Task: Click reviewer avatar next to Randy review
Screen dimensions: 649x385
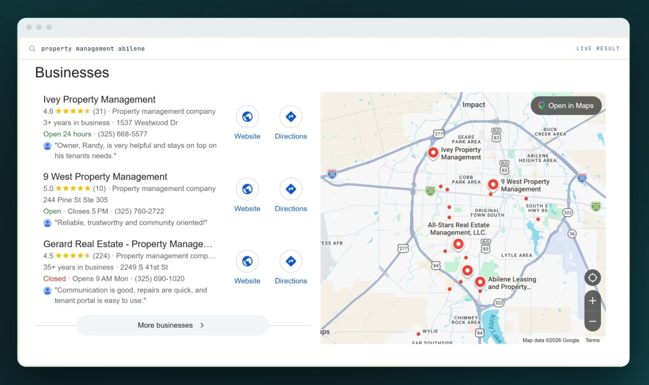Action: (x=47, y=146)
